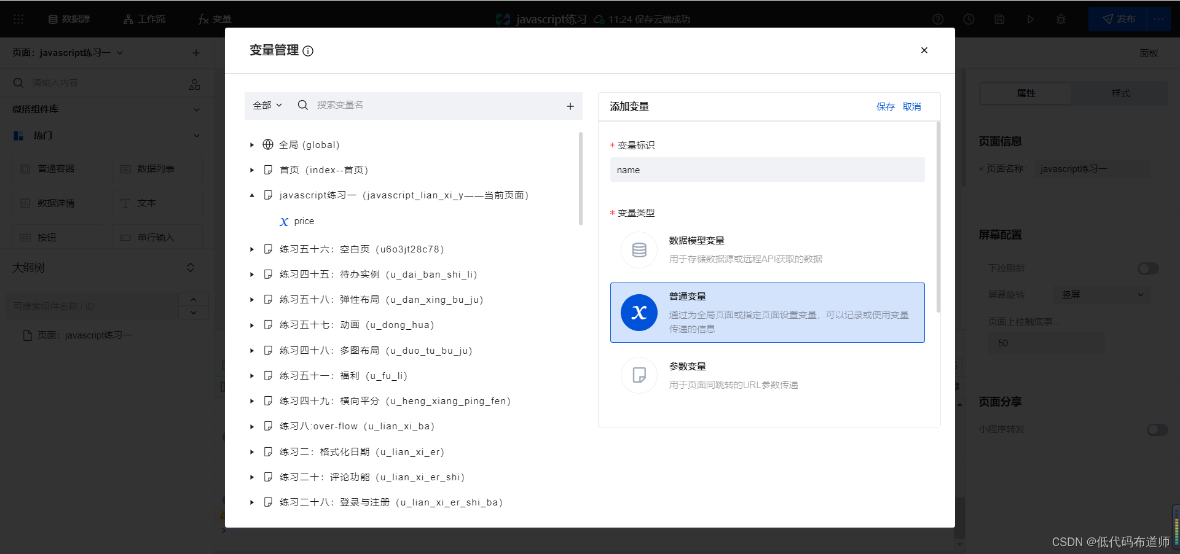1180x554 pixels.
Task: Click the info icon beside 变量管理
Action: pos(308,51)
